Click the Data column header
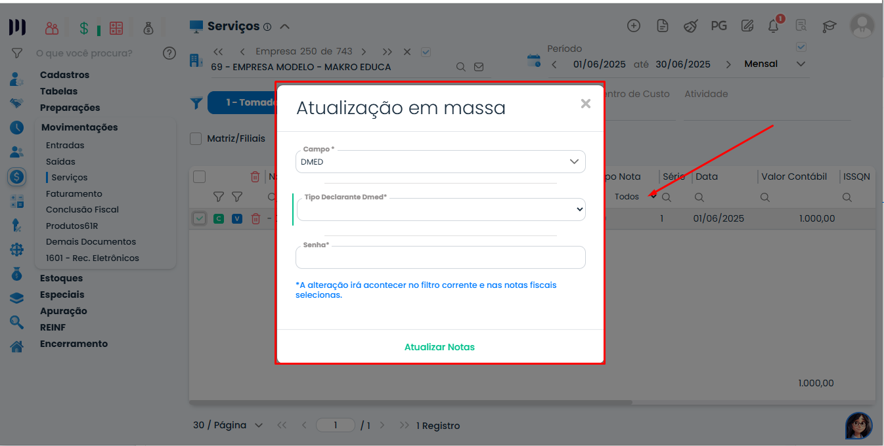The width and height of the screenshot is (884, 446). point(707,176)
